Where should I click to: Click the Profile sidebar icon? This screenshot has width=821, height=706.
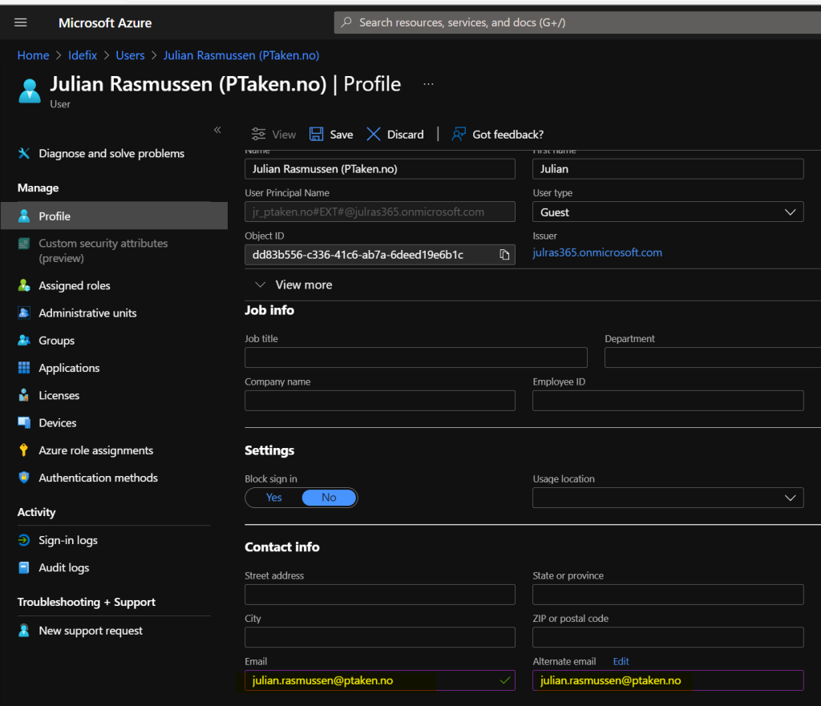(23, 216)
